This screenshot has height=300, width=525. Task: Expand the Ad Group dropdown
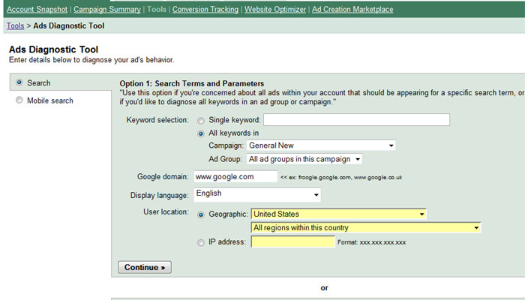304,159
